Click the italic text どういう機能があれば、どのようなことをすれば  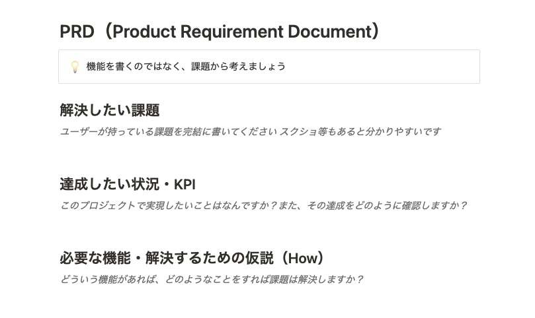pyautogui.click(x=164, y=280)
